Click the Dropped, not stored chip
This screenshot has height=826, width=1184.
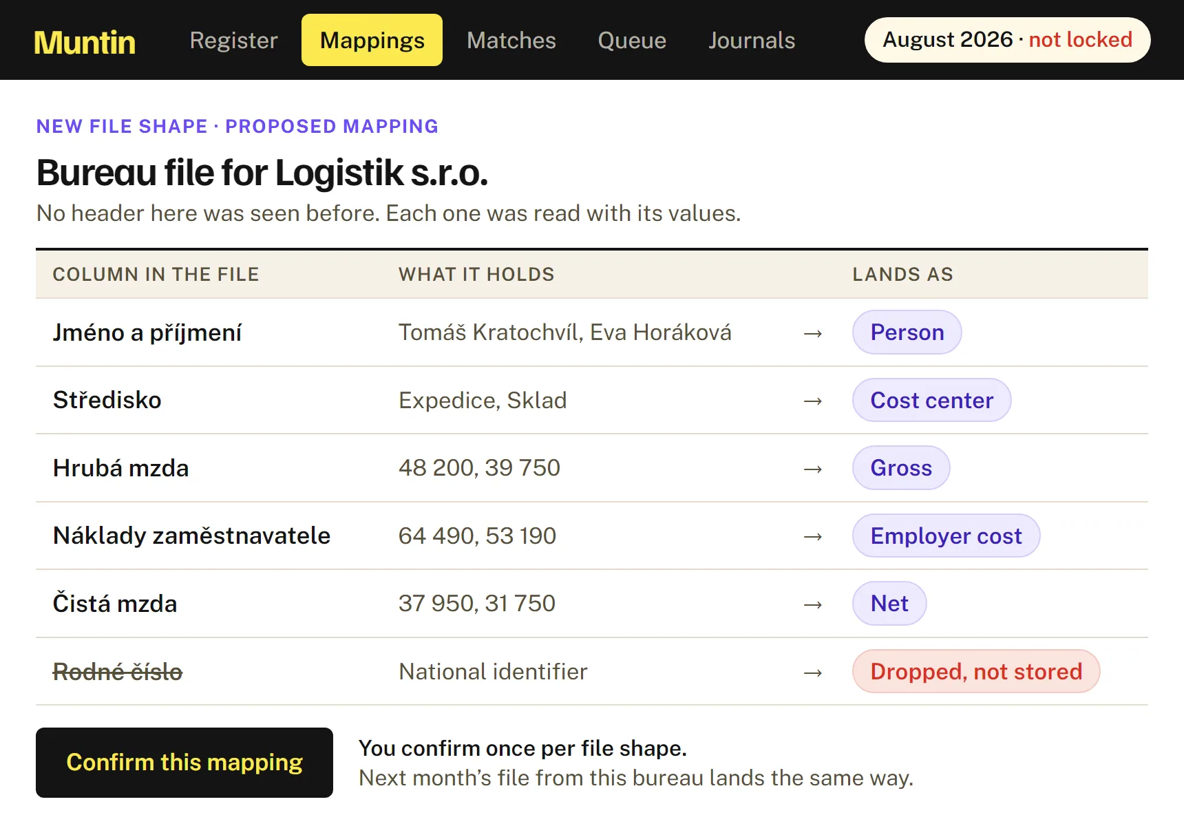pos(976,671)
